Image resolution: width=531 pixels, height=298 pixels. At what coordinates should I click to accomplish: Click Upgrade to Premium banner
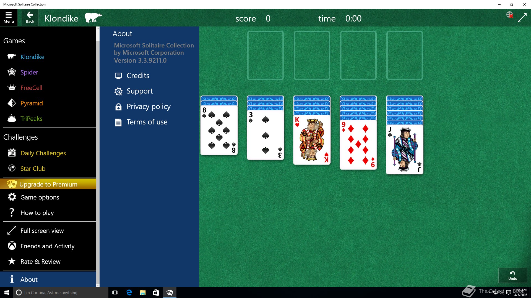tap(48, 184)
